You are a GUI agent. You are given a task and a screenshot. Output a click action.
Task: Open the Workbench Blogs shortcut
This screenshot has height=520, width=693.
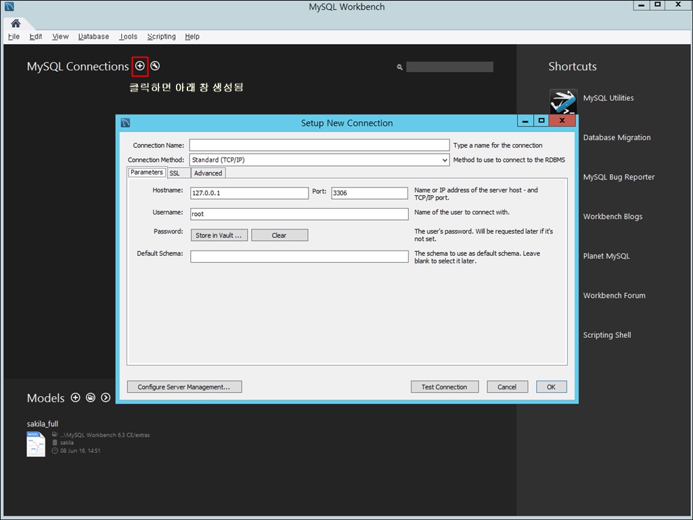point(612,216)
